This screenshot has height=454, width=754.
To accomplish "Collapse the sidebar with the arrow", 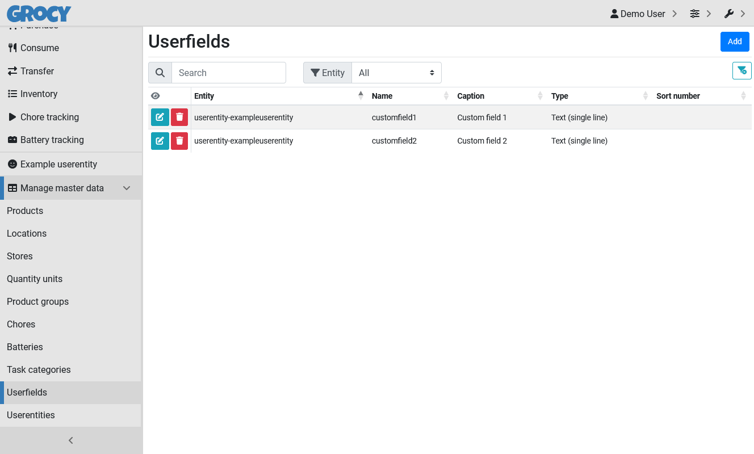I will click(71, 440).
